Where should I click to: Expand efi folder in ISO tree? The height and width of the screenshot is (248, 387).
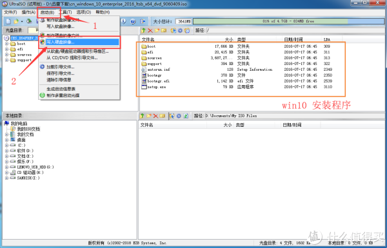tap(6, 49)
